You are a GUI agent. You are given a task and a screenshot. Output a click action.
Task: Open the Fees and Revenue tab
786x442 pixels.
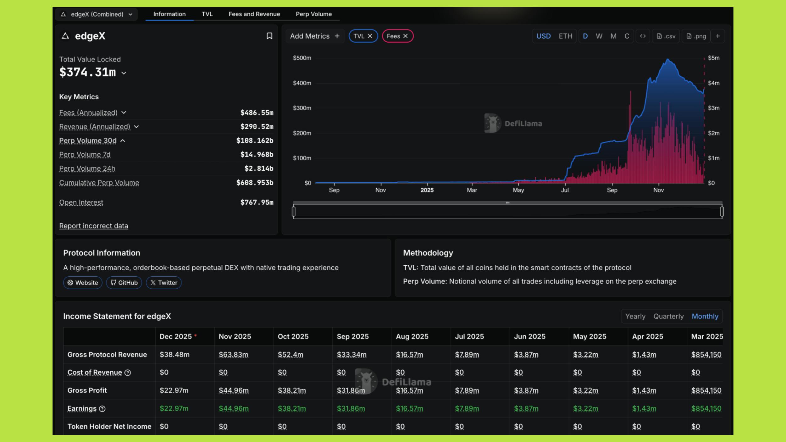[x=254, y=14]
